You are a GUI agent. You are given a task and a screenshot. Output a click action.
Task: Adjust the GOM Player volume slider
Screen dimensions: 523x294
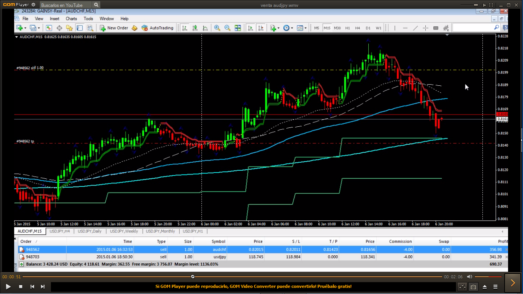(489, 276)
